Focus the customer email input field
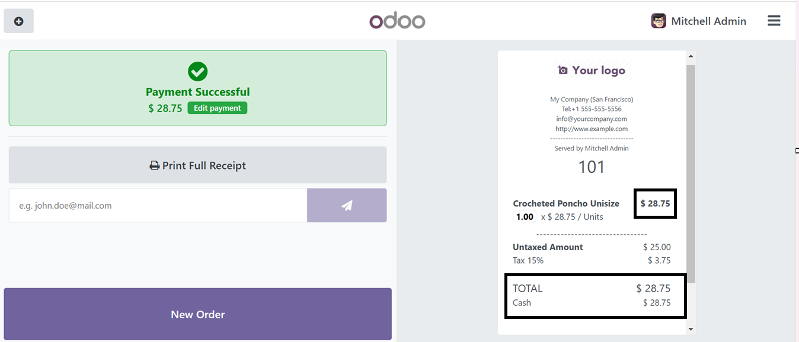This screenshot has height=342, width=799. [x=158, y=206]
